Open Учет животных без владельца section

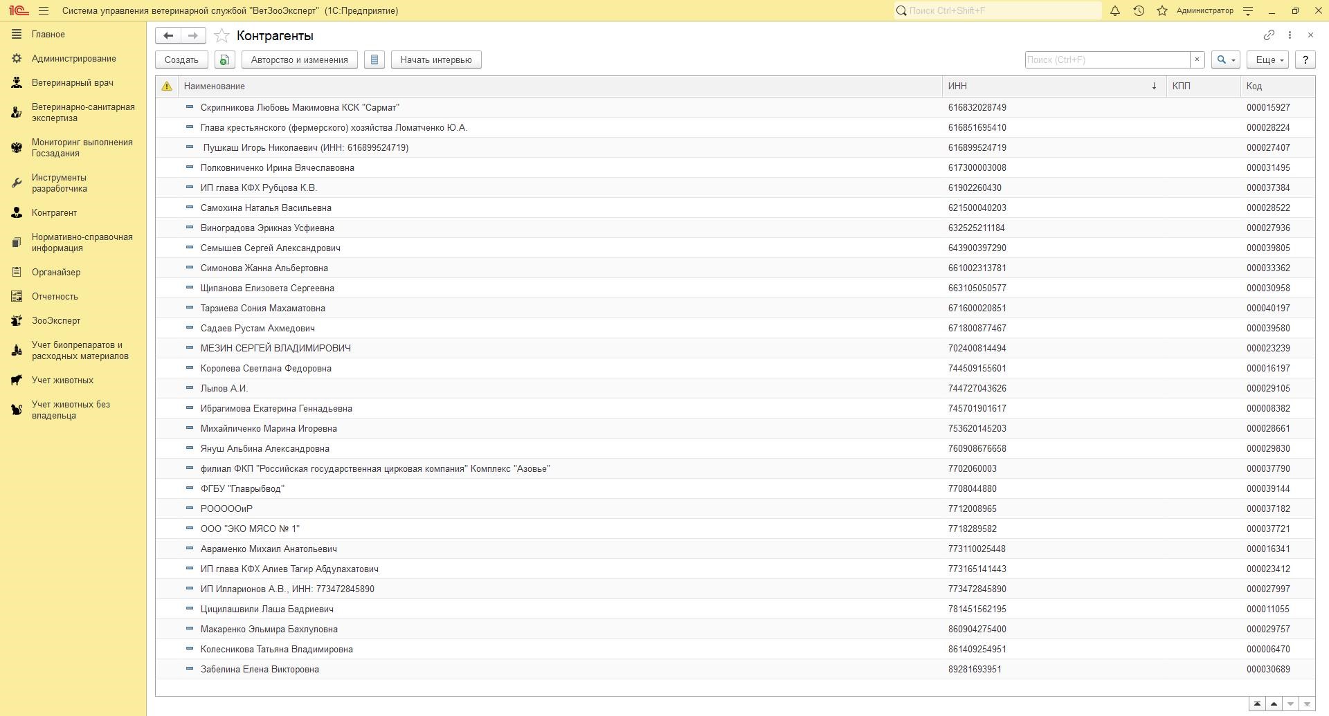coord(73,410)
